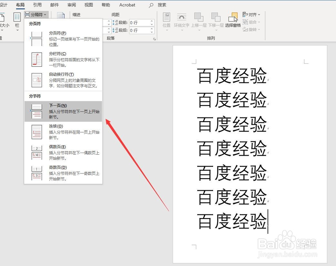
Task: Click the odd page icon beside 奇数页(D)
Action: click(37, 173)
